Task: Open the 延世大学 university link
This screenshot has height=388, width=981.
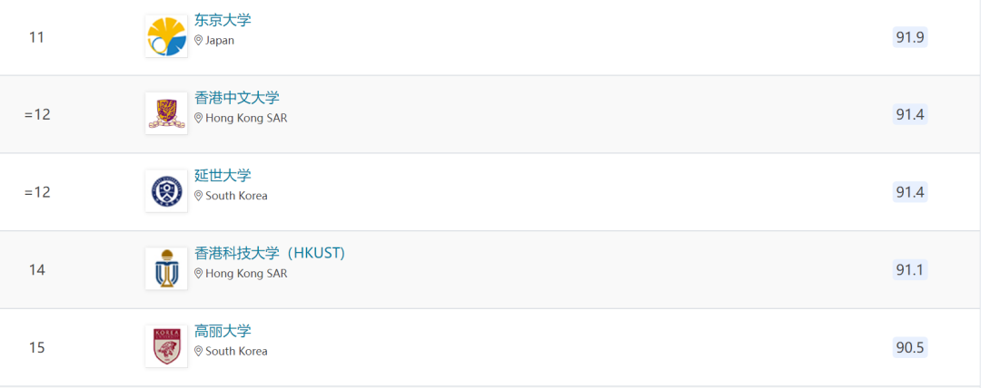Action: click(223, 175)
